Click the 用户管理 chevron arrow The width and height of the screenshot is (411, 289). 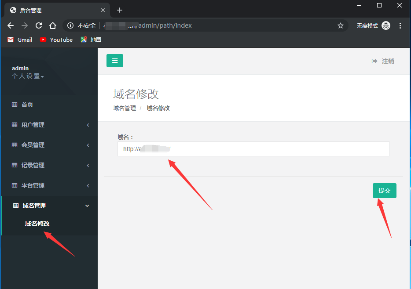tap(88, 125)
